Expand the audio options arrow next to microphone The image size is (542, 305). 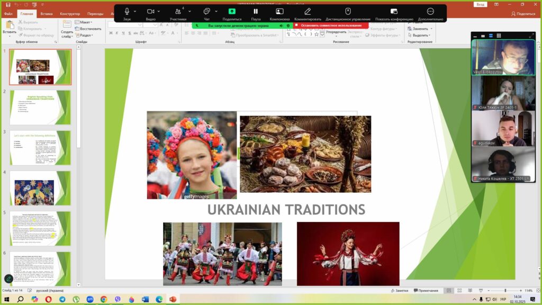click(135, 11)
